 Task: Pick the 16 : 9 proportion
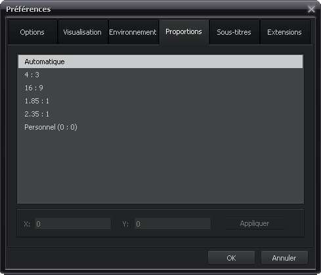click(160, 88)
